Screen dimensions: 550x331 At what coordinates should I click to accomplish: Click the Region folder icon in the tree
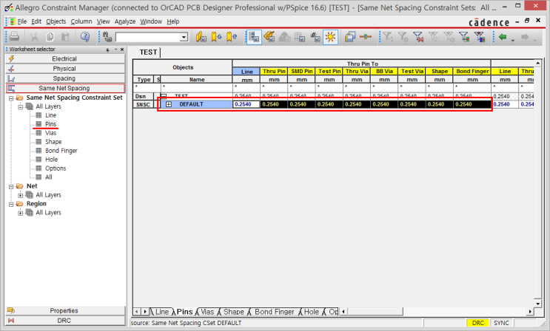(x=20, y=204)
